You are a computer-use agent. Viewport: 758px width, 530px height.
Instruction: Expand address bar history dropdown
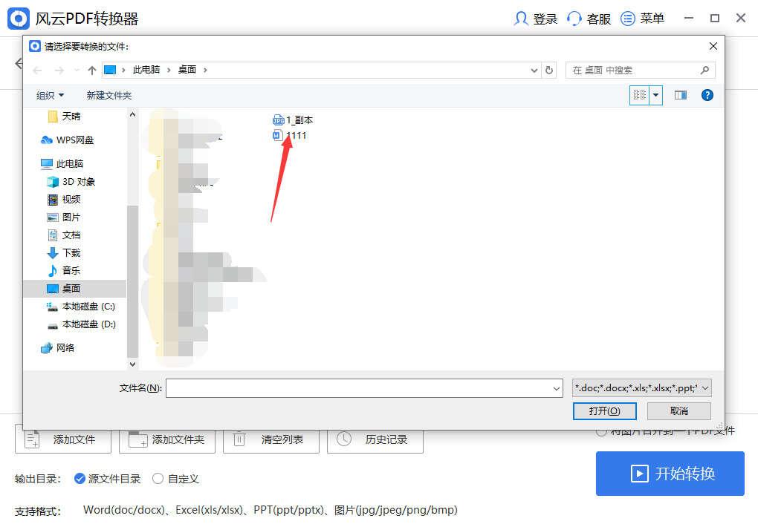click(x=534, y=71)
